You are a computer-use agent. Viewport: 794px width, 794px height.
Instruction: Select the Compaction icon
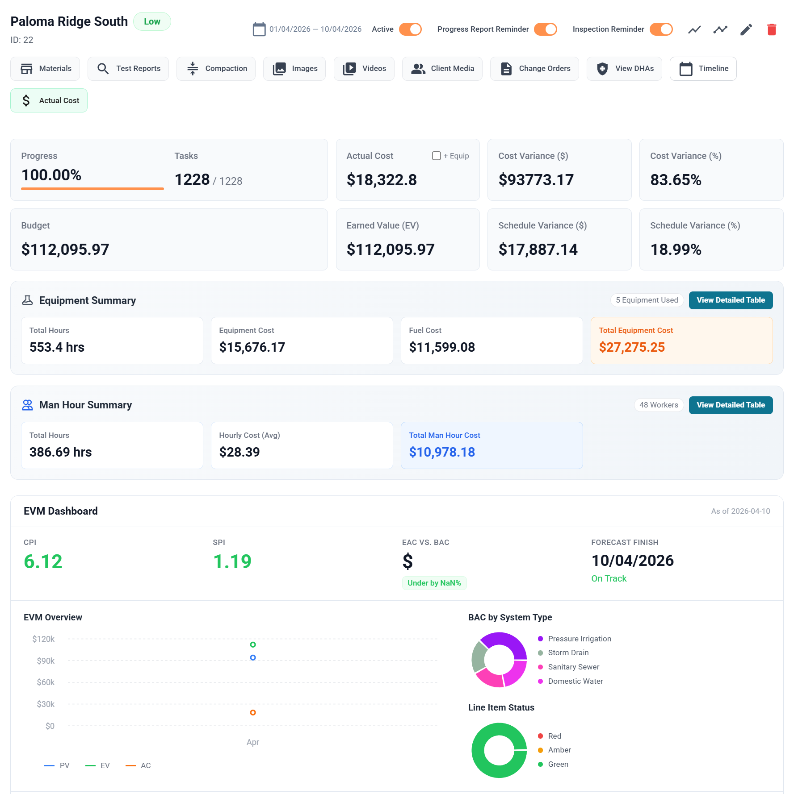(193, 69)
